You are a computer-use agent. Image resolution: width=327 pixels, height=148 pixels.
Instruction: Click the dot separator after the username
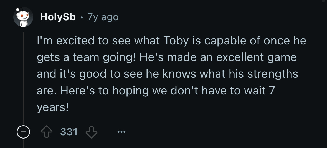point(82,17)
